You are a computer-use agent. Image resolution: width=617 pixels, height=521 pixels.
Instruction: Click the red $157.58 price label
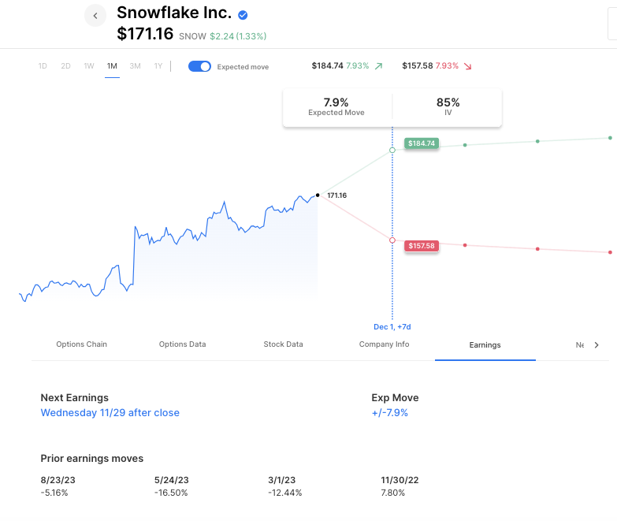422,246
